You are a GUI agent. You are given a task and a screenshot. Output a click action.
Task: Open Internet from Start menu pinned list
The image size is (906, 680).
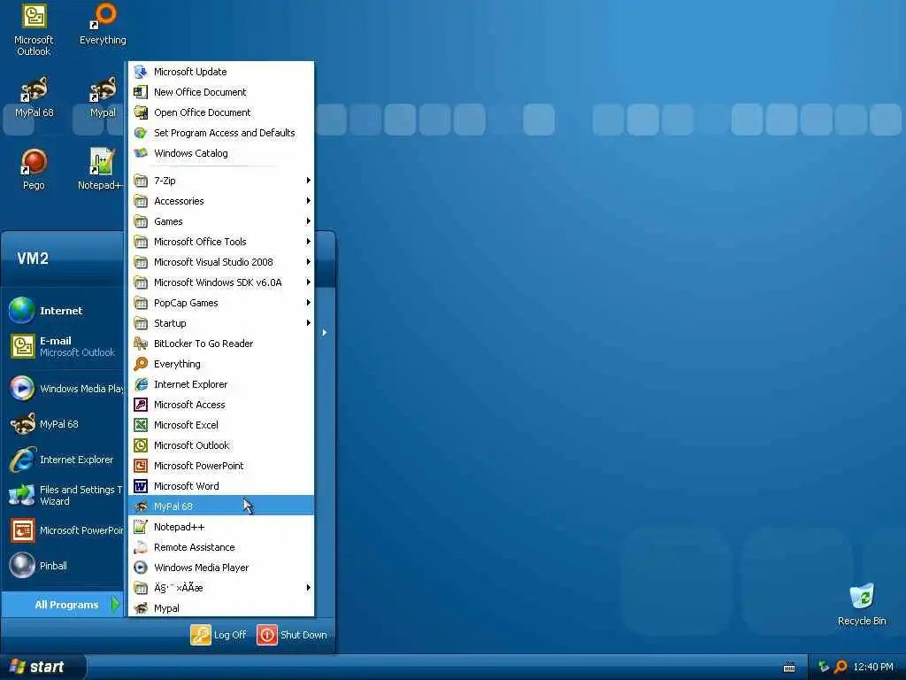pyautogui.click(x=64, y=311)
